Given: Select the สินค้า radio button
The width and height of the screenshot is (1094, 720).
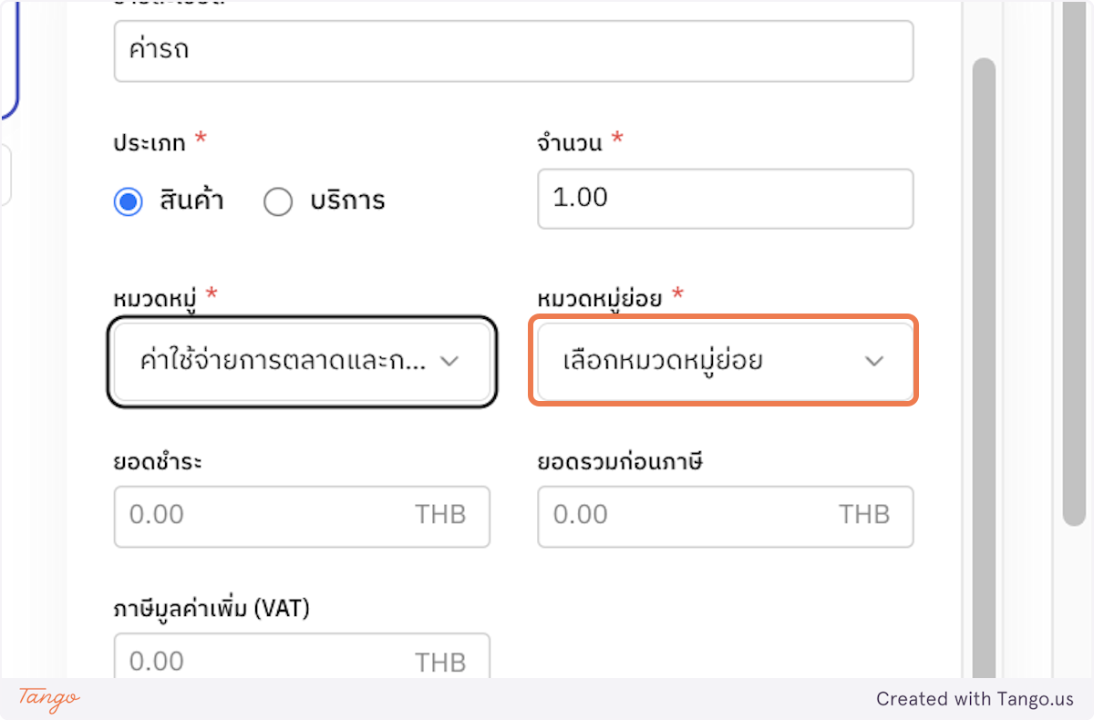Looking at the screenshot, I should pos(129,201).
